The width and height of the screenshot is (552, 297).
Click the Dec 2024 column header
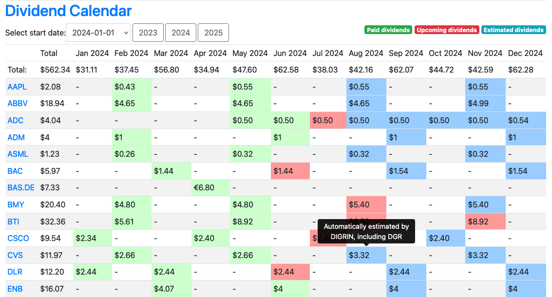click(525, 53)
